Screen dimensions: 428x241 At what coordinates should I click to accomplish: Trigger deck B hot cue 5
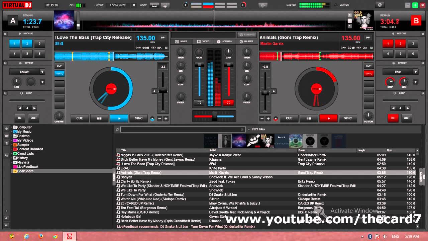coord(400,54)
